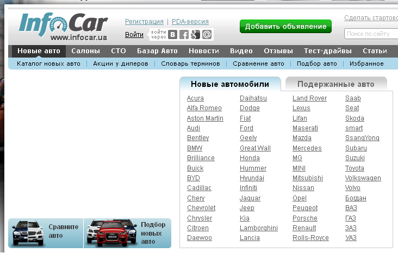The width and height of the screenshot is (398, 278).
Task: Open the Видео menu item
Action: pyautogui.click(x=241, y=51)
